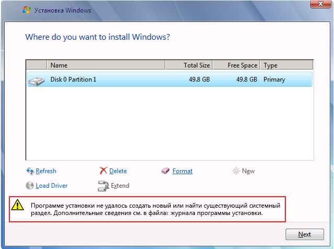Click the Extend option label
Screen dimensions: 334x249
click(x=120, y=186)
